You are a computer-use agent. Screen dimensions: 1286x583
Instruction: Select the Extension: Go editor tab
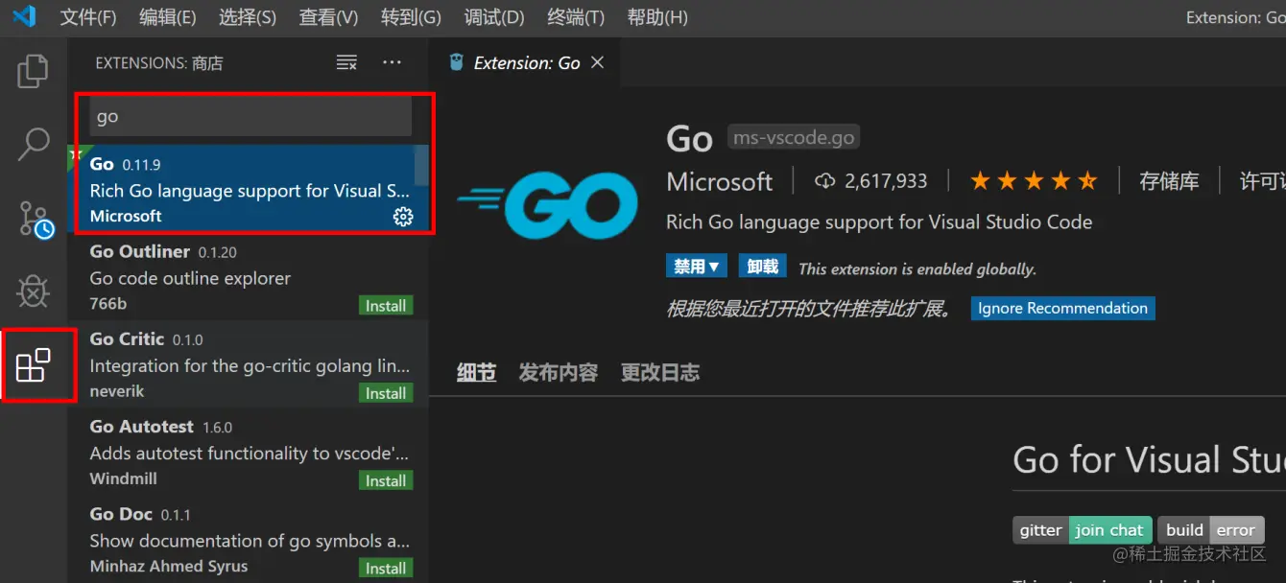click(526, 62)
